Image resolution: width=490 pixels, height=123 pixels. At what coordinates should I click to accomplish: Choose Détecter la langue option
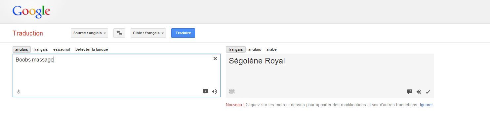(x=92, y=49)
